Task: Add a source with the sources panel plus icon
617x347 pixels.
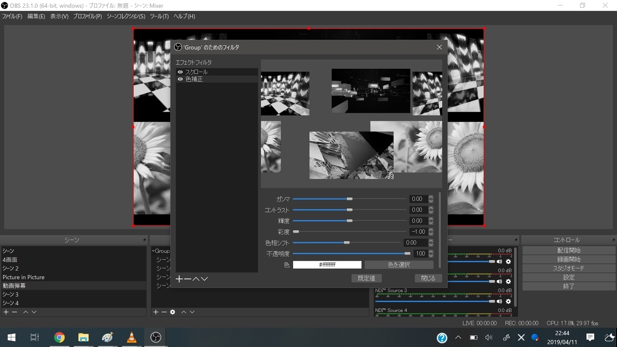Action: coord(156,312)
